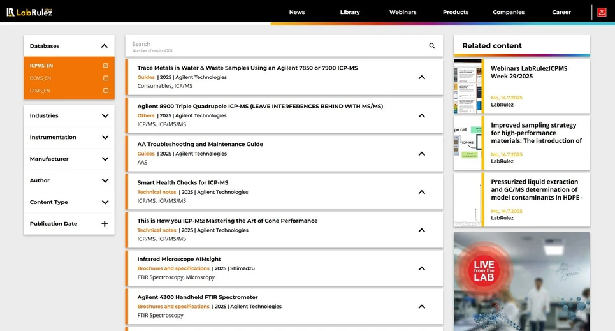Collapse Agilent 8900 Triple Quadrupole result chevron
The width and height of the screenshot is (615, 331).
422,115
